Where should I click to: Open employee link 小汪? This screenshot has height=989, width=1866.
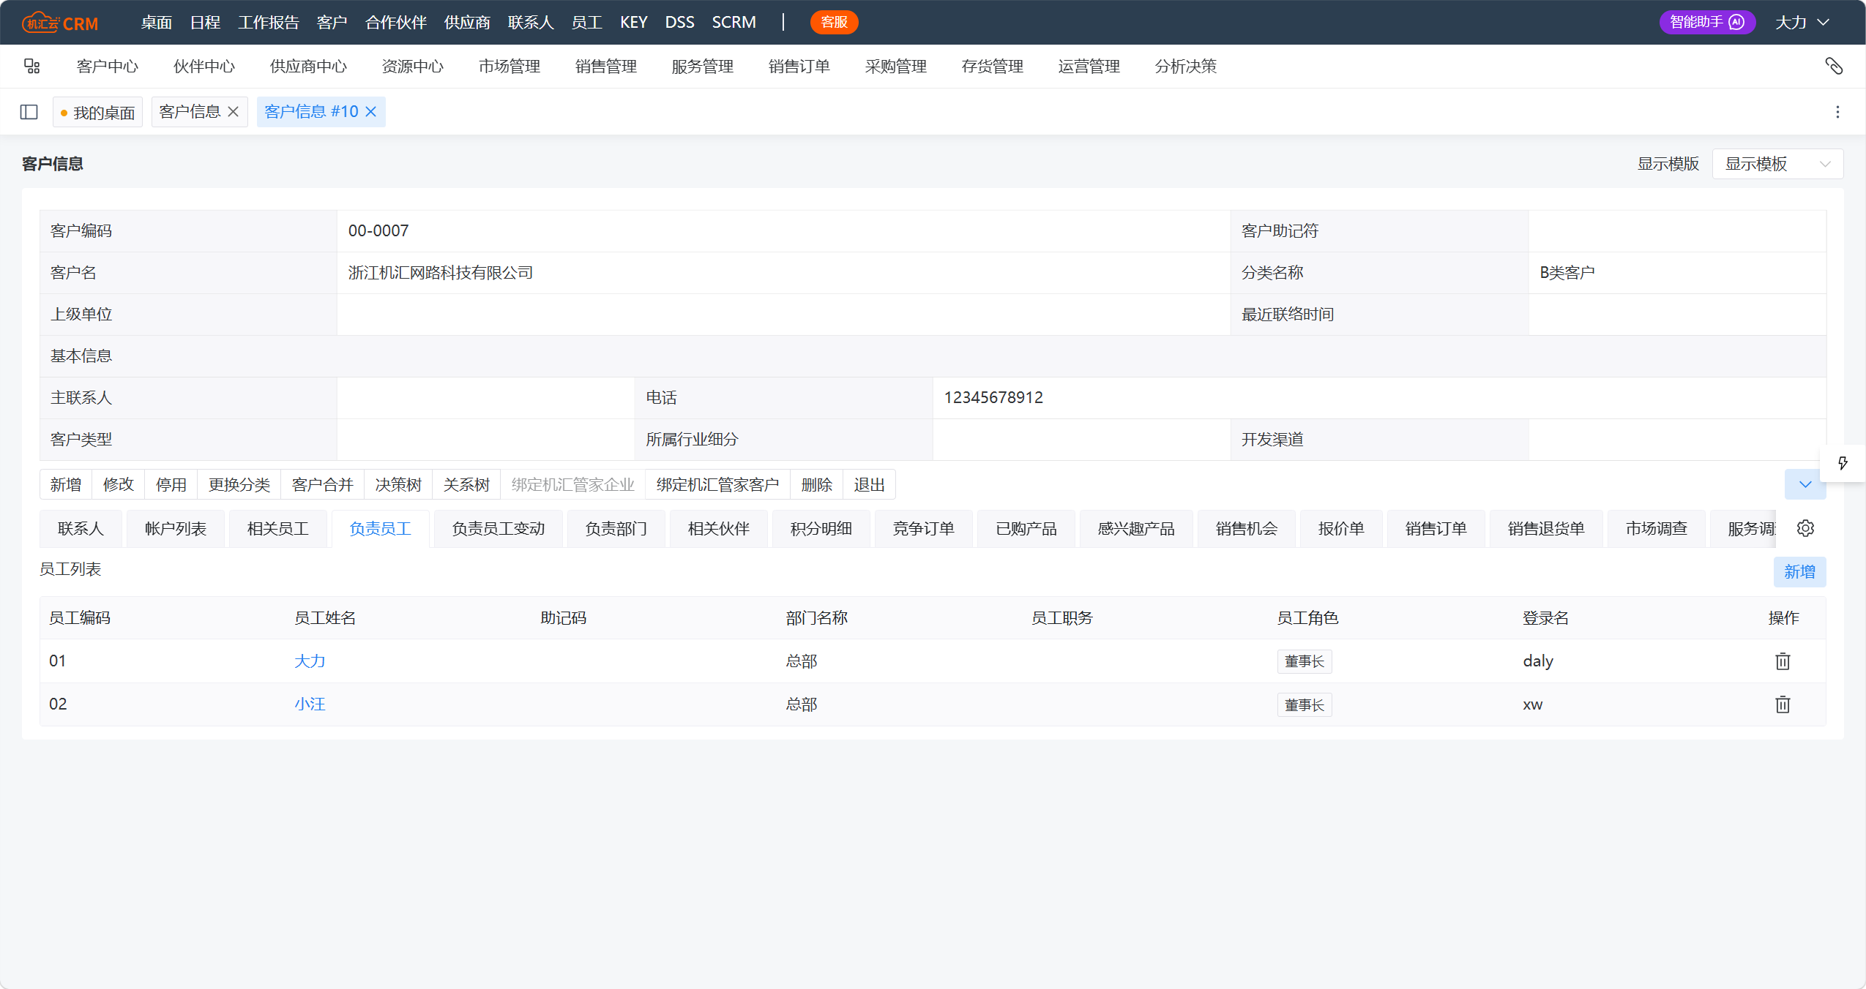[x=310, y=704]
